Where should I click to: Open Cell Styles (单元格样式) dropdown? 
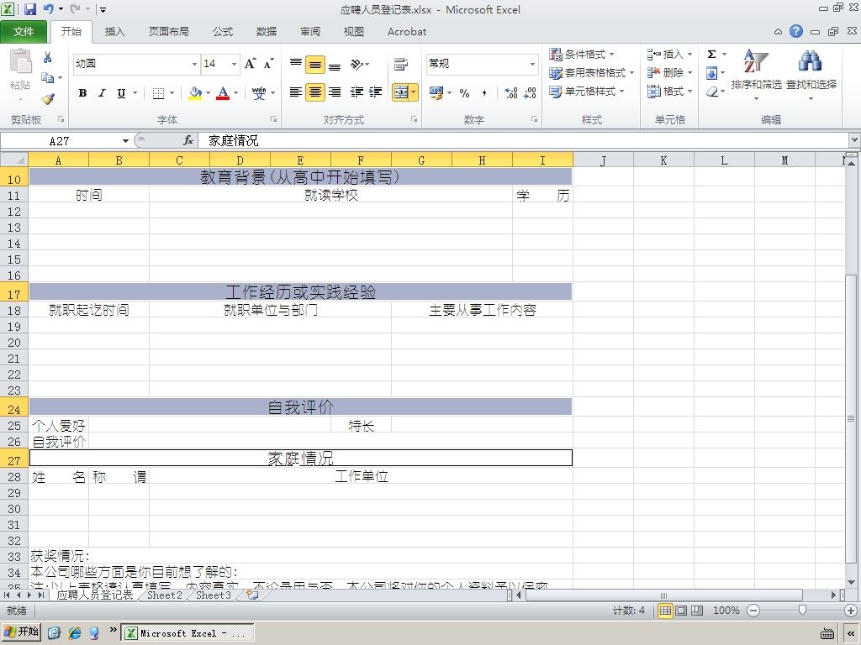(587, 91)
